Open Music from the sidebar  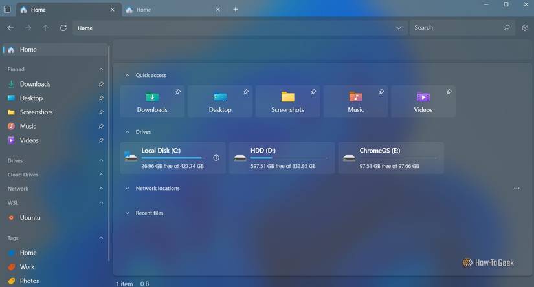[54, 126]
